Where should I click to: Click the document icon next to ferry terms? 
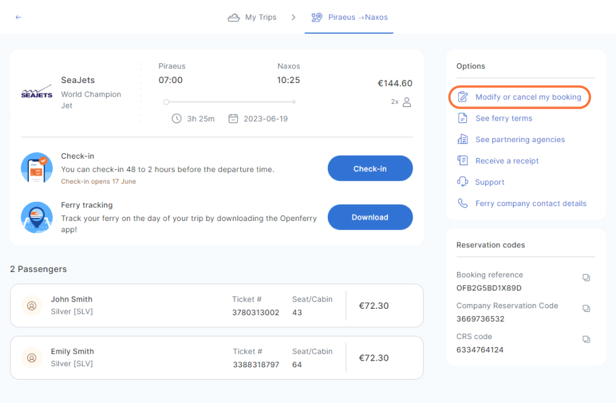463,118
